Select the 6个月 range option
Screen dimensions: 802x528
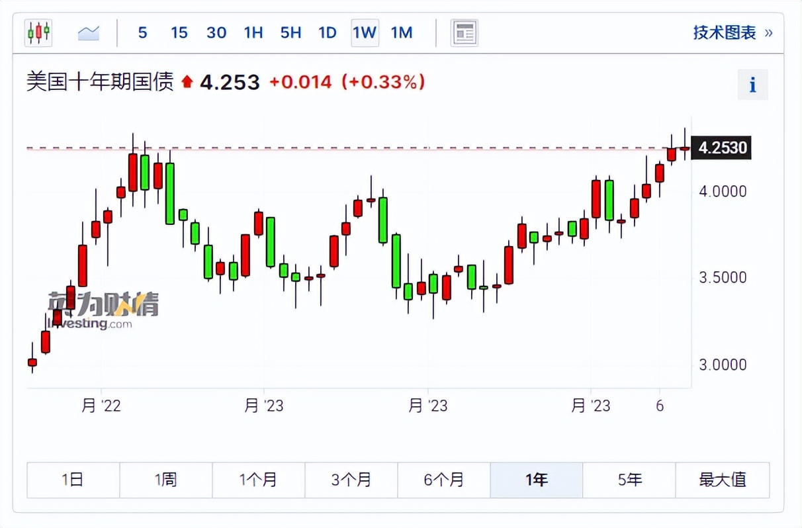(444, 480)
